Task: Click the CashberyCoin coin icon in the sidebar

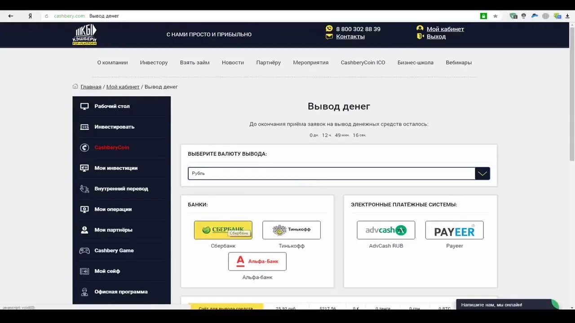Action: coord(84,148)
